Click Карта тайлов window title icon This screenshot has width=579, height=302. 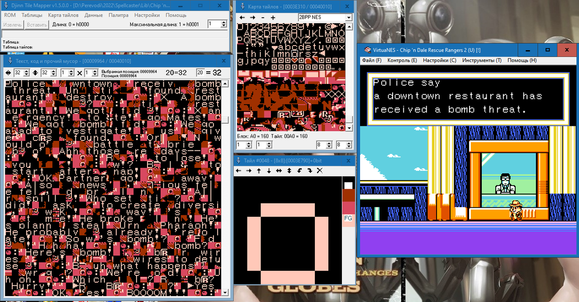(242, 6)
